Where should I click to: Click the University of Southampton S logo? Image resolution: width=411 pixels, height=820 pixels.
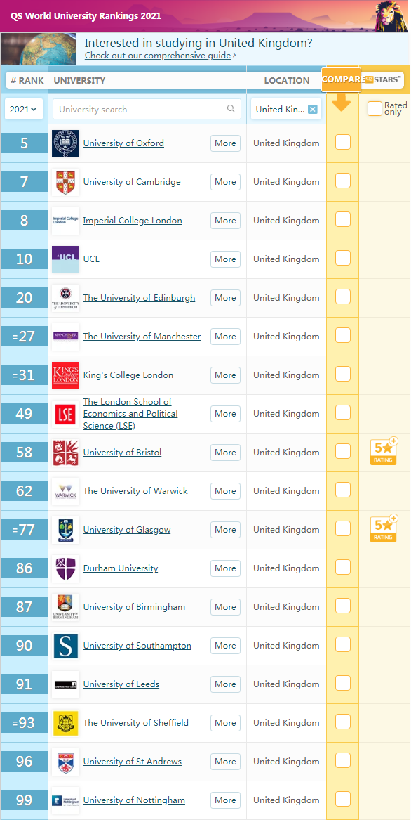click(x=65, y=645)
